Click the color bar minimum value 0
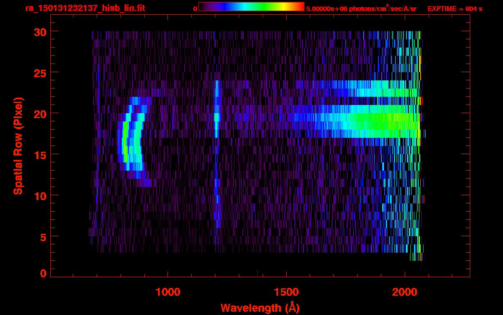The width and height of the screenshot is (503, 315). pyautogui.click(x=195, y=9)
